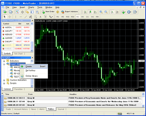Select the vertical line tool

pyautogui.click(x=15, y=17)
